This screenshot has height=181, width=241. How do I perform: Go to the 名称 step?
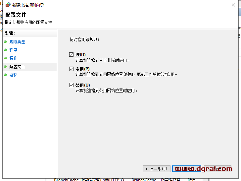pyautogui.click(x=13, y=75)
